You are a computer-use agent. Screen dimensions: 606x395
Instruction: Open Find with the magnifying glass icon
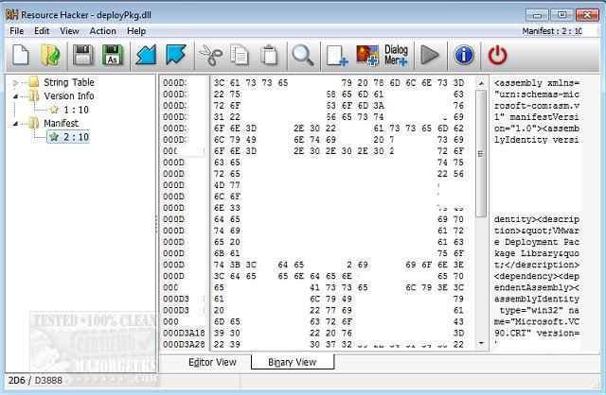pos(303,55)
